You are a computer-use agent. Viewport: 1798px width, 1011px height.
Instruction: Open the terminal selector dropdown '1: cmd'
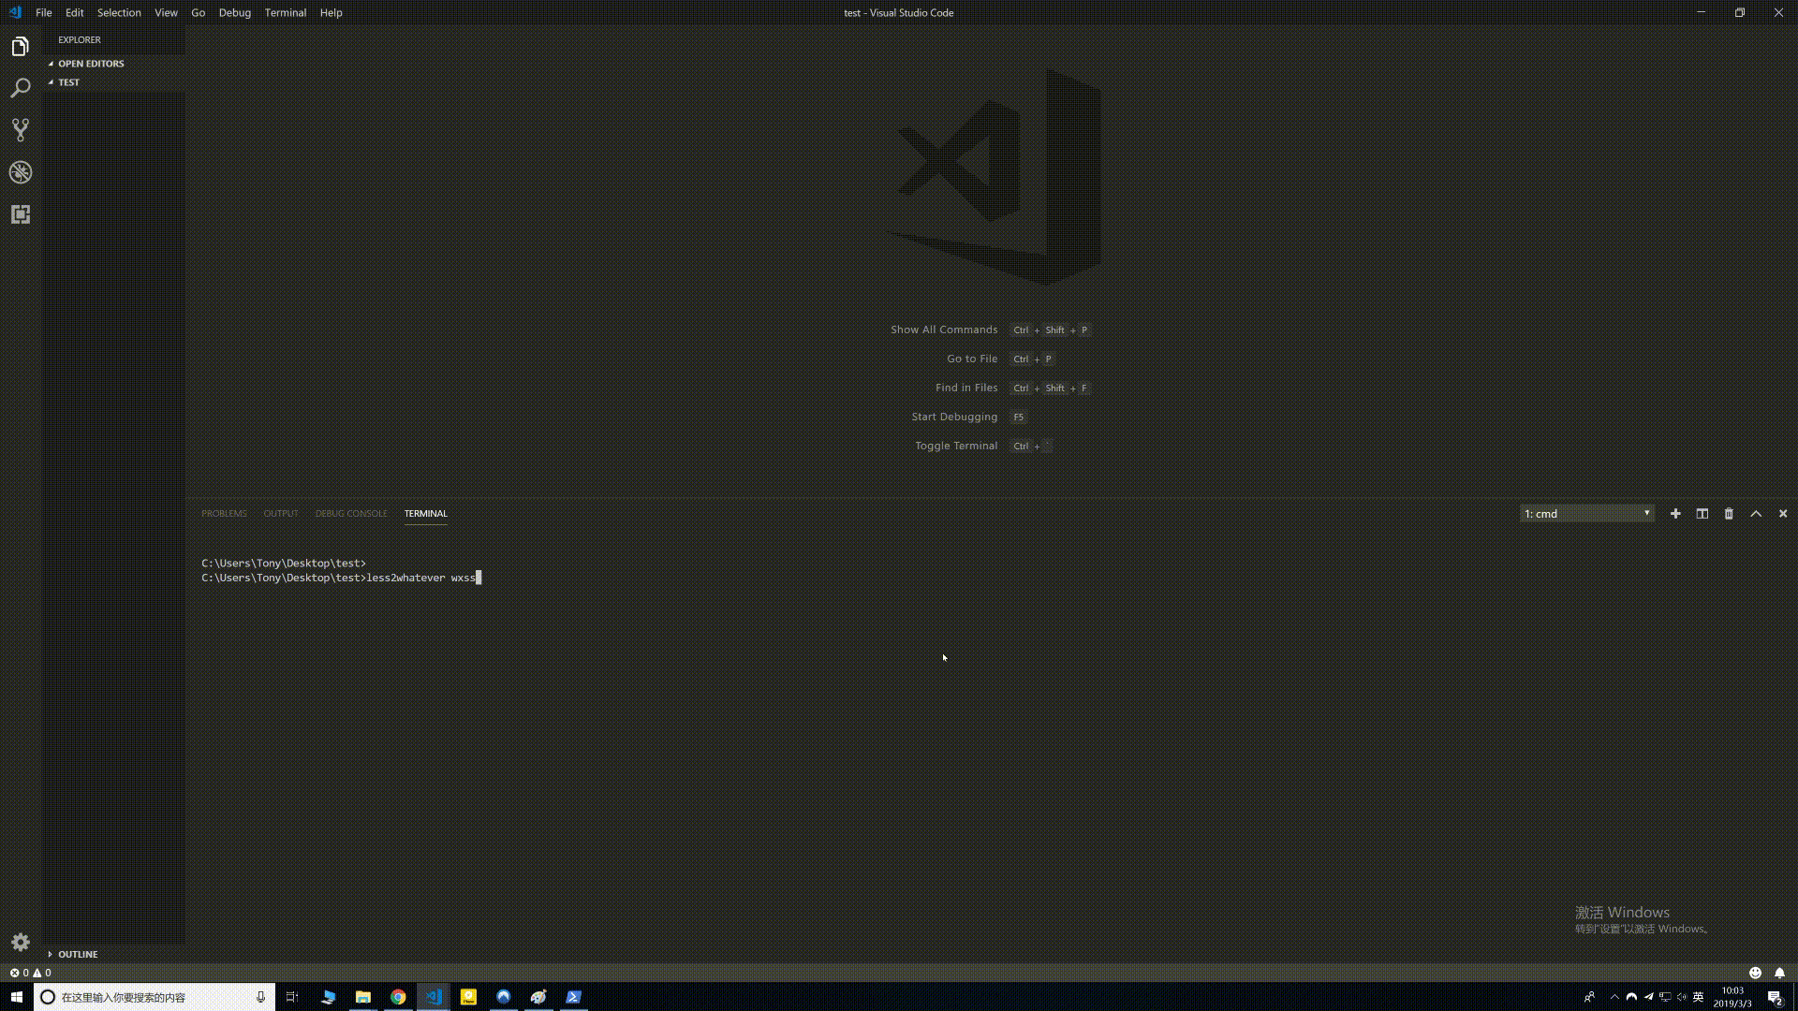coord(1586,514)
